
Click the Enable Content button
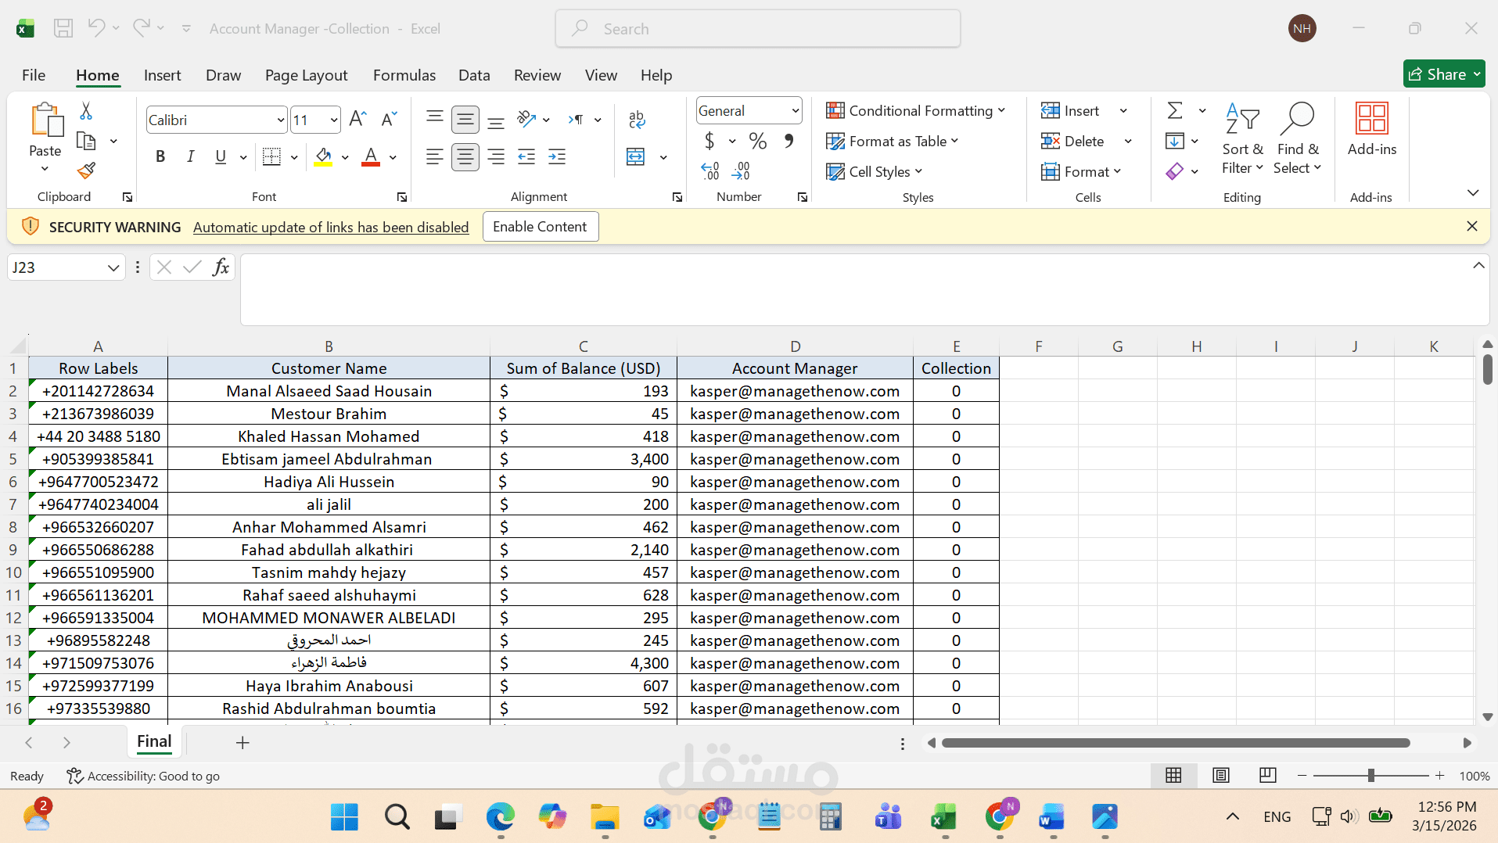[x=540, y=227]
